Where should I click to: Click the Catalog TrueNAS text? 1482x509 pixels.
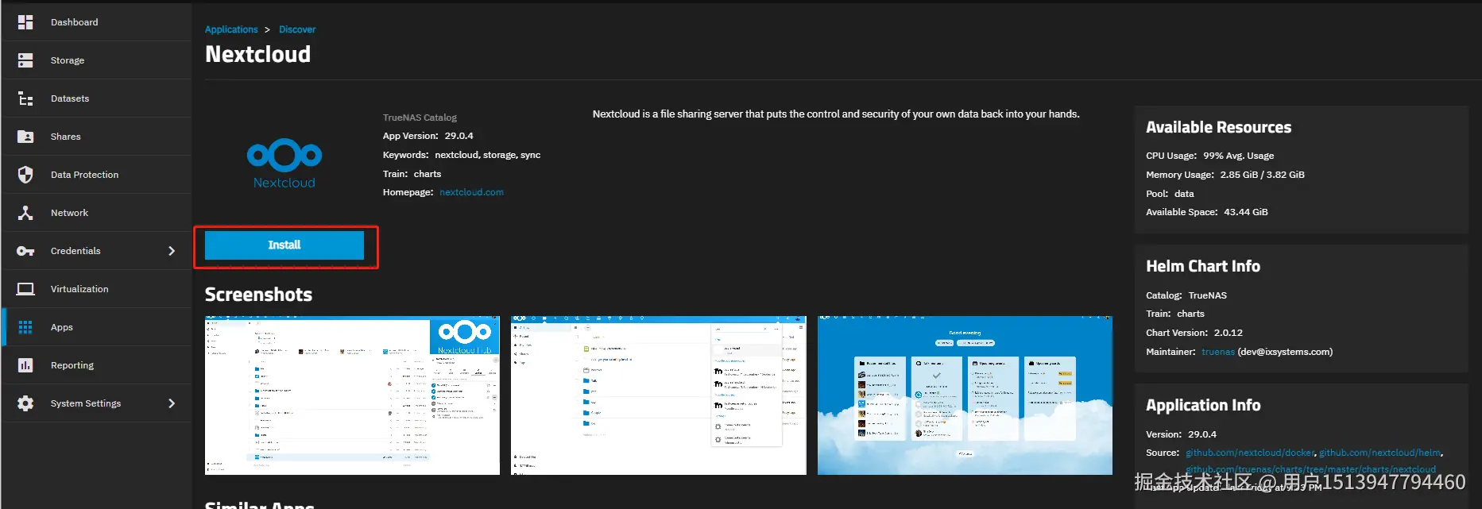coord(1186,295)
